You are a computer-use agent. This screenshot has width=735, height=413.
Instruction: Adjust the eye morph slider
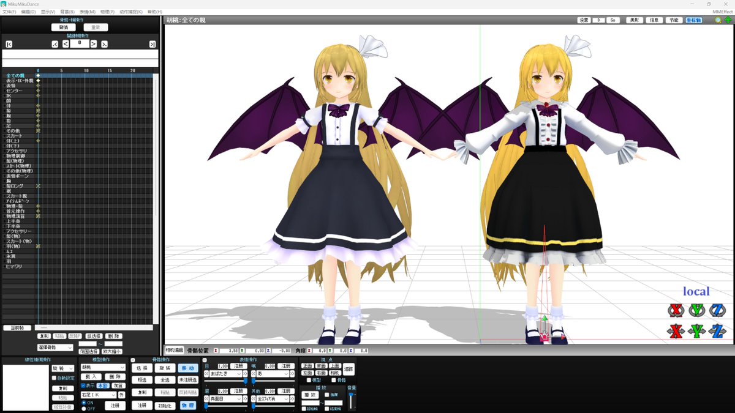coord(226,381)
